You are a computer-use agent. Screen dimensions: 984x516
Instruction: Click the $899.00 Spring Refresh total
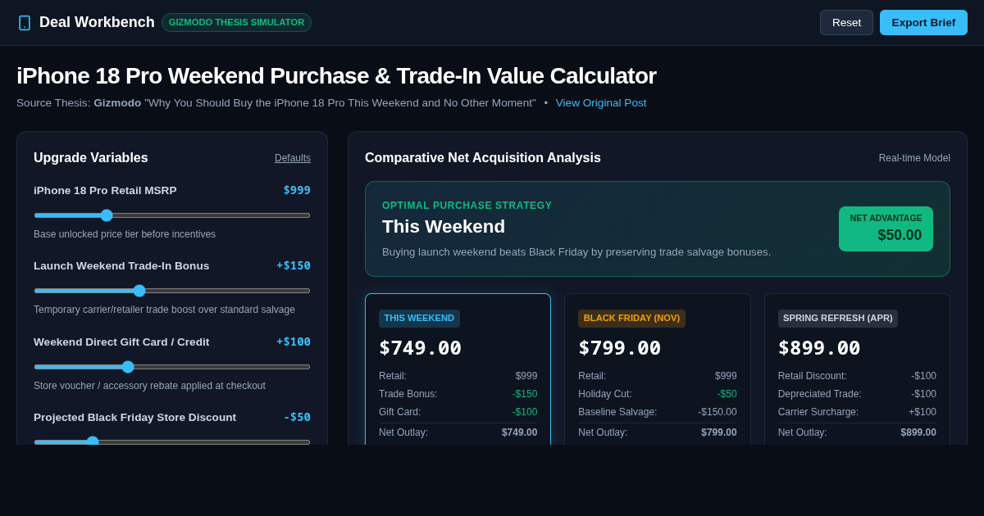(819, 348)
